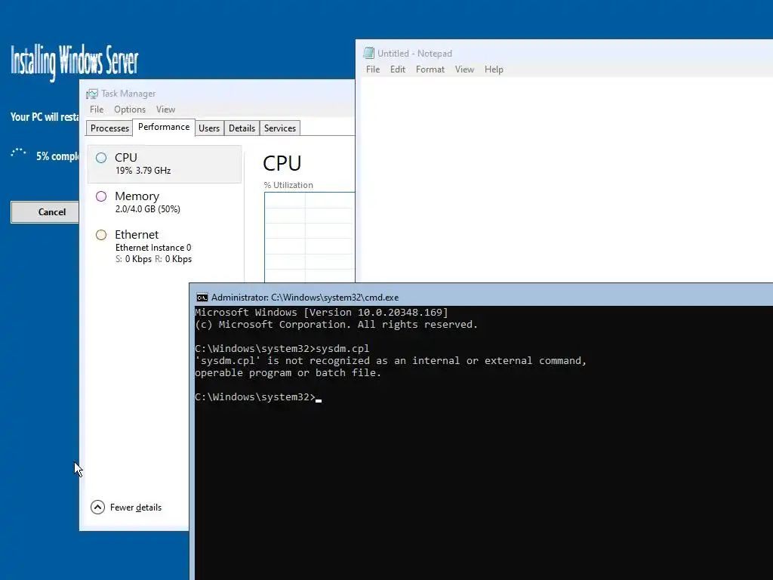Switch to the Users tab
The width and height of the screenshot is (773, 580).
click(x=209, y=128)
